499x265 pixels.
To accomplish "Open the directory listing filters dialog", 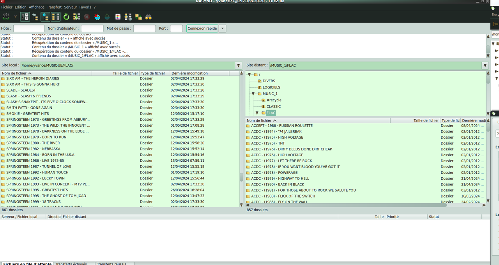I will (118, 17).
